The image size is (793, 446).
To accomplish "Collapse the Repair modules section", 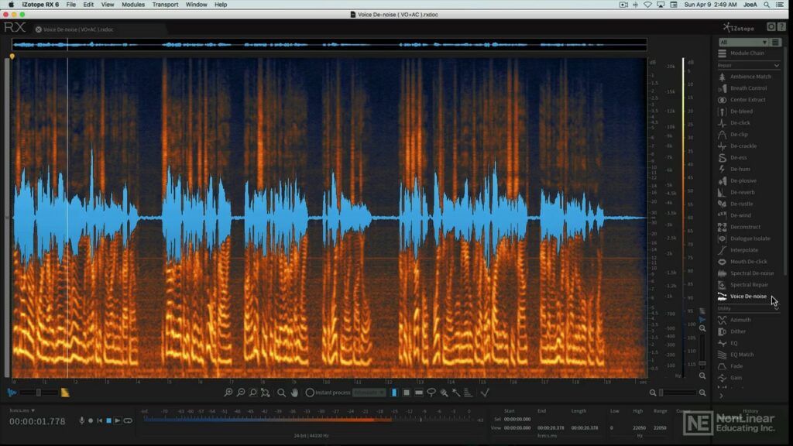I will tap(776, 65).
